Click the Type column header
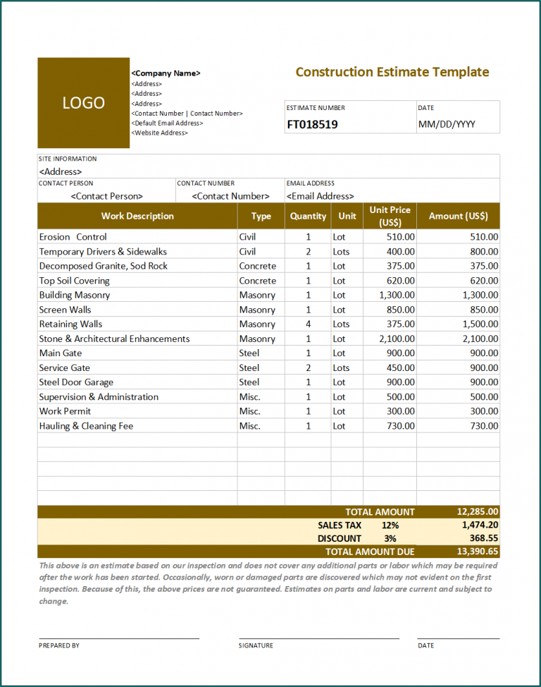The width and height of the screenshot is (541, 687). pos(261,216)
